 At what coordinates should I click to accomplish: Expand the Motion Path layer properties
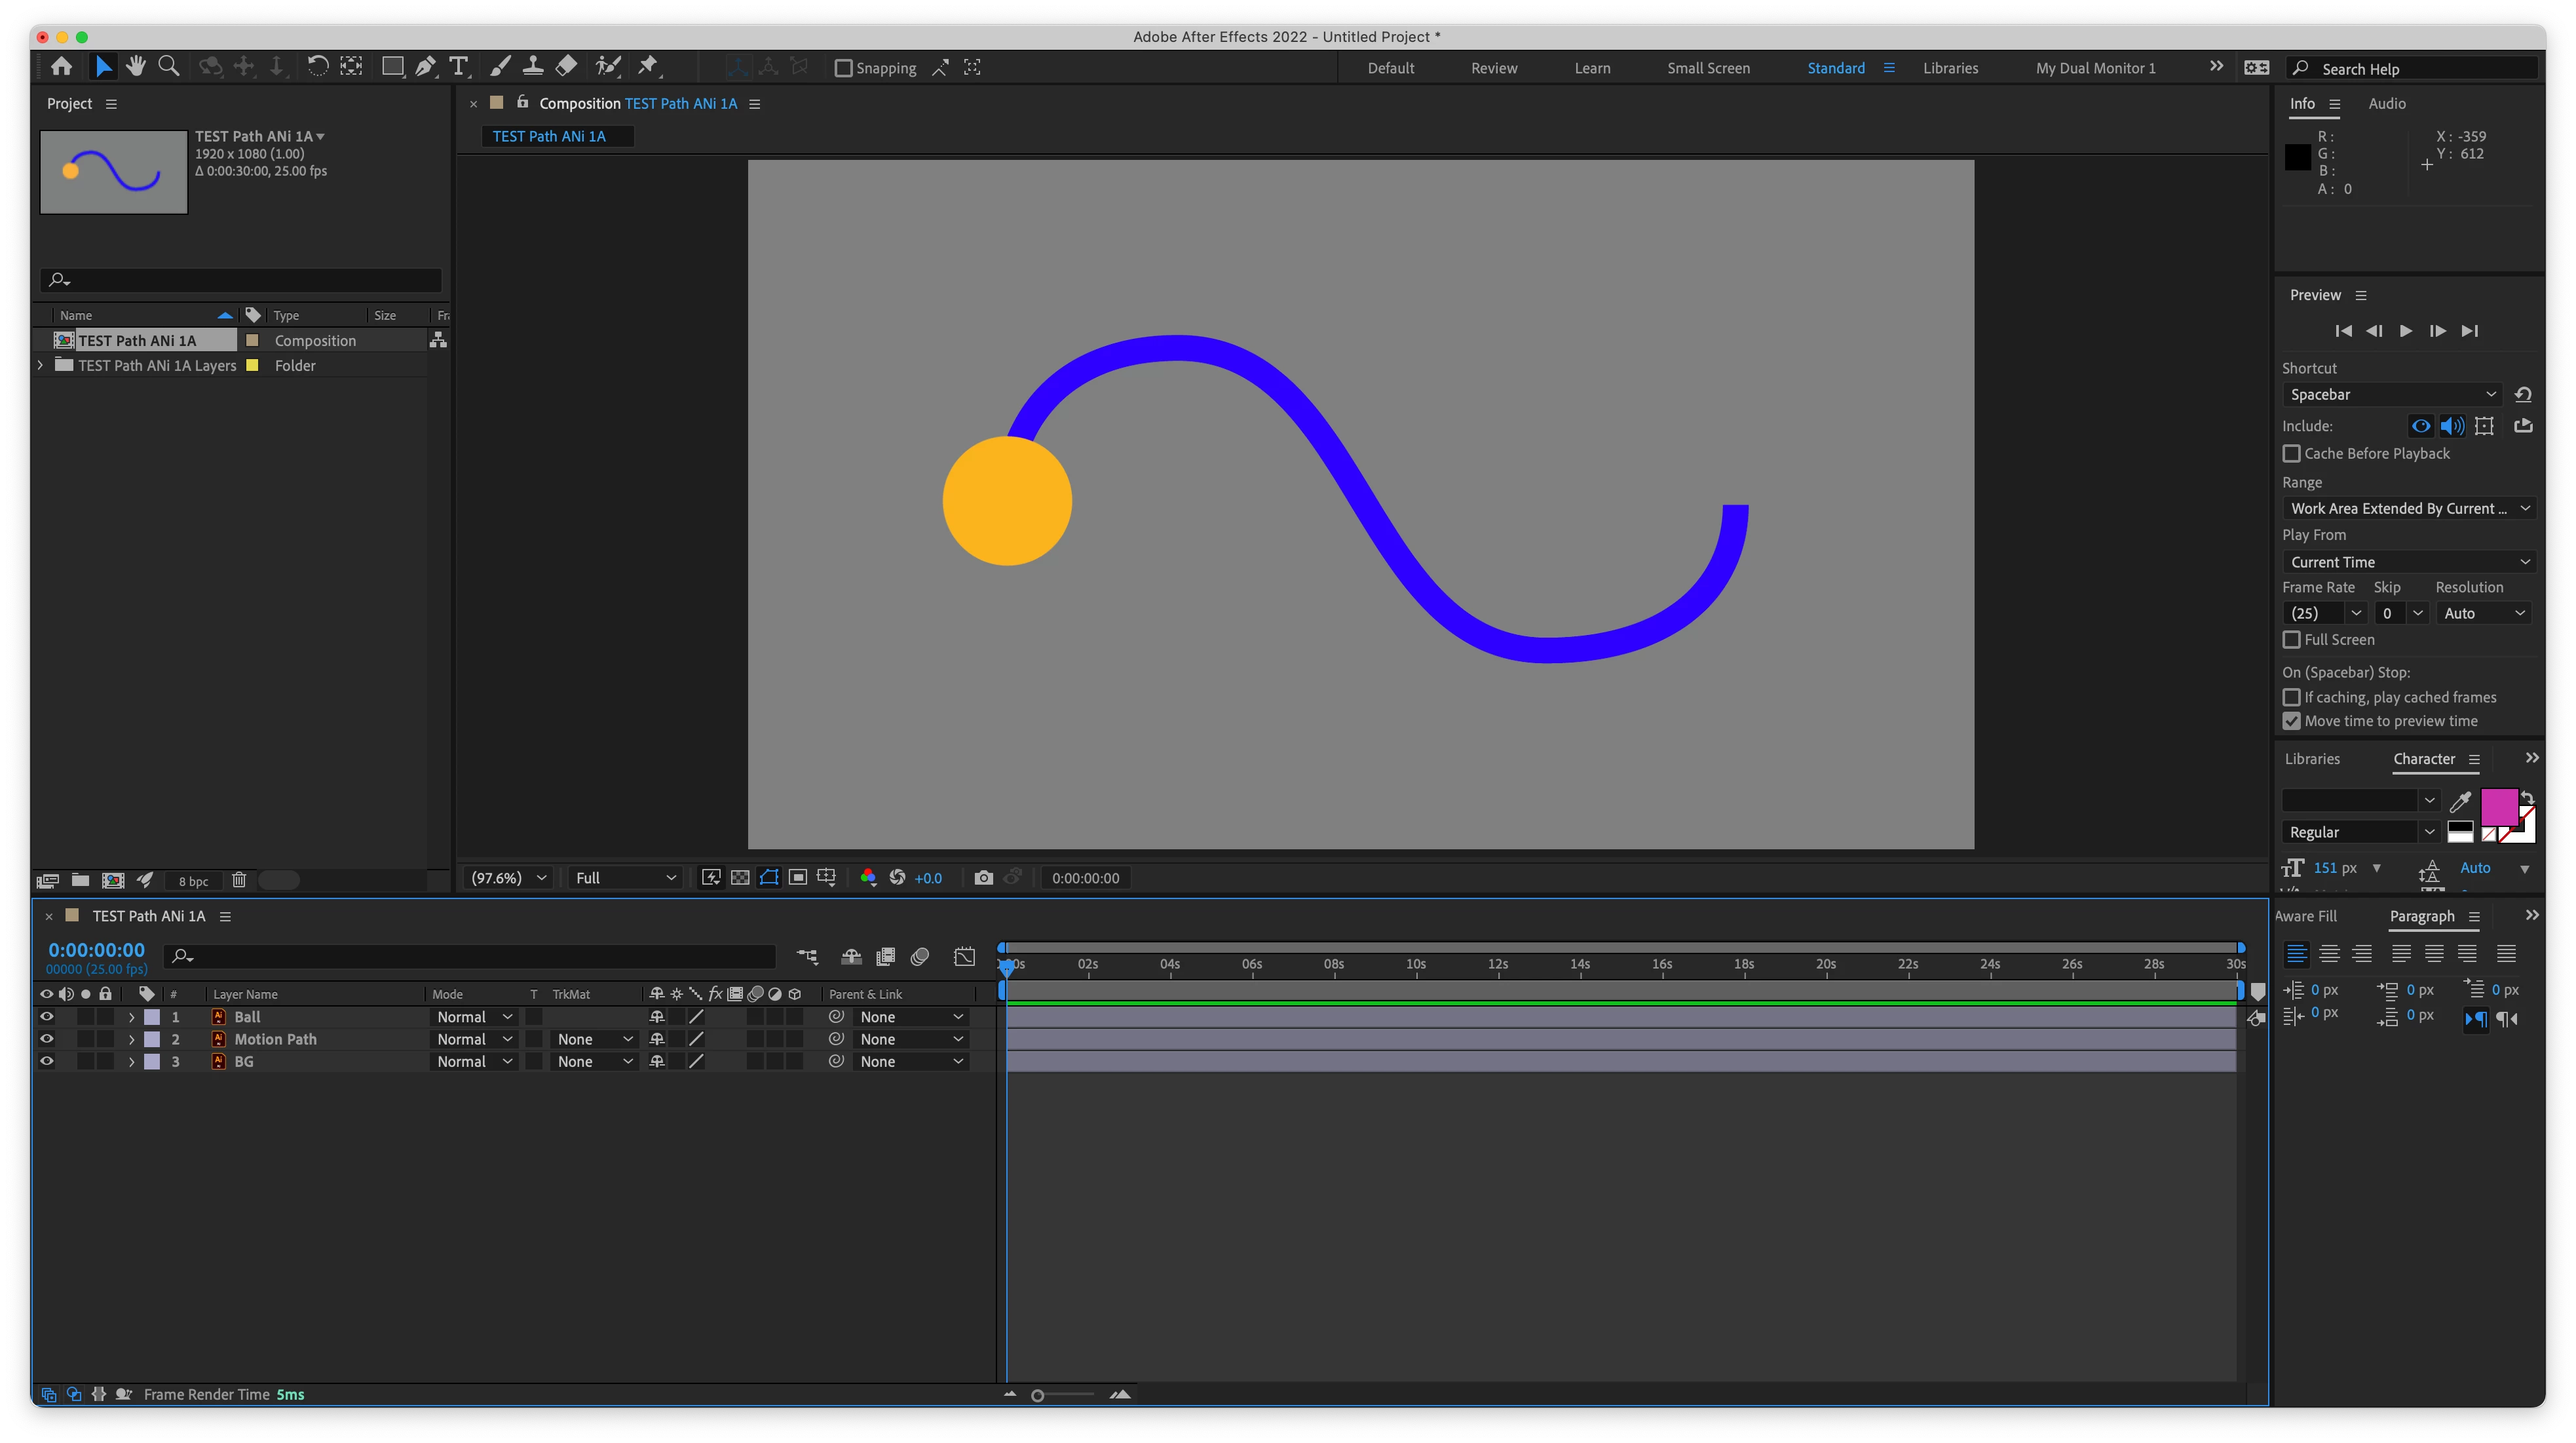(131, 1040)
